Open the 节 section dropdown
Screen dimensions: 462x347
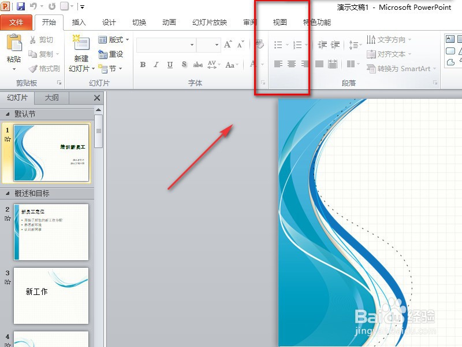point(110,68)
